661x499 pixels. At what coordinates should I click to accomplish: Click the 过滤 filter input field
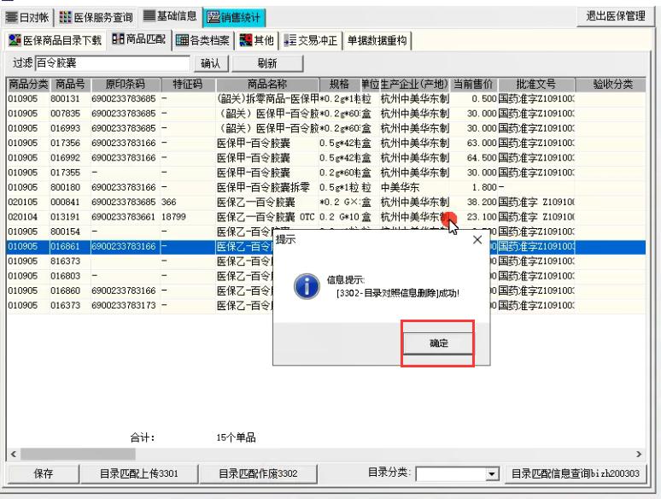tap(112, 63)
